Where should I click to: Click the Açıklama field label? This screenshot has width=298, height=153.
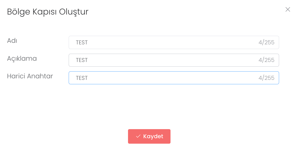pyautogui.click(x=22, y=59)
